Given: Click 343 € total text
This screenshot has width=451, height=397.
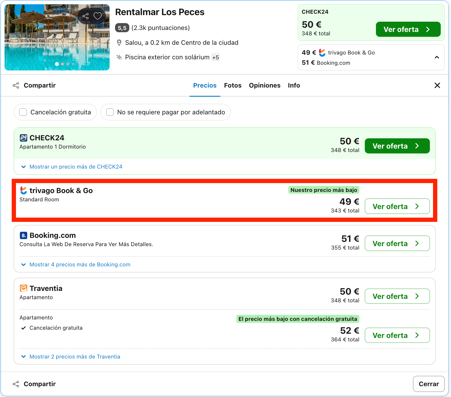Looking at the screenshot, I should [345, 210].
